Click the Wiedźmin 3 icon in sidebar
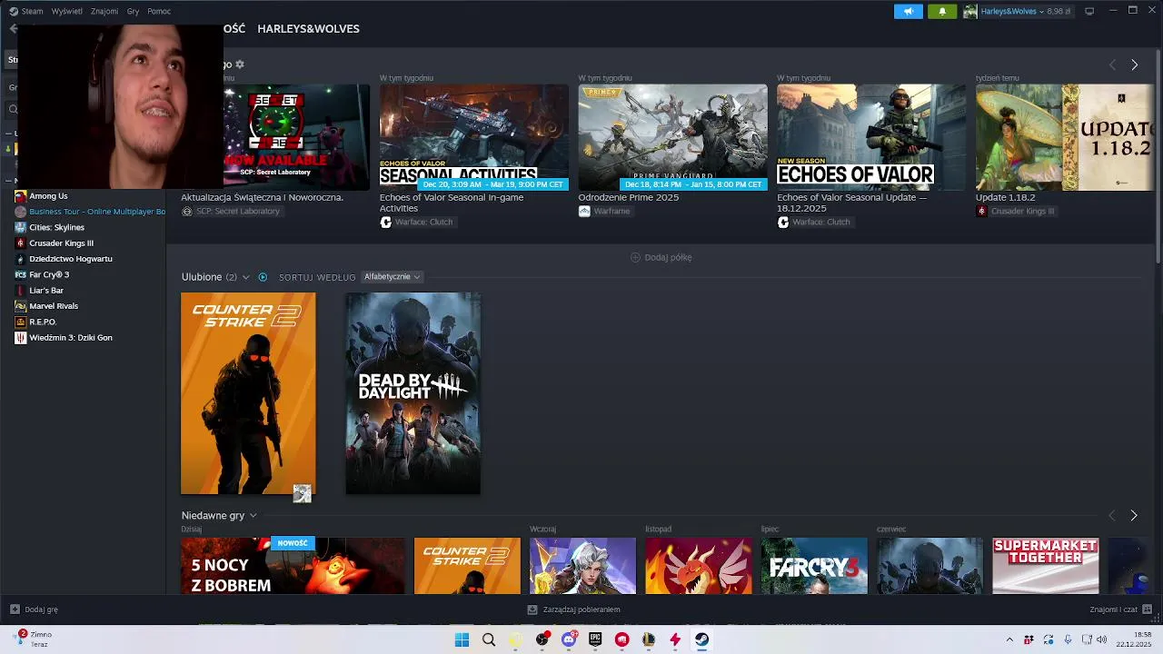The width and height of the screenshot is (1163, 654). [x=21, y=338]
